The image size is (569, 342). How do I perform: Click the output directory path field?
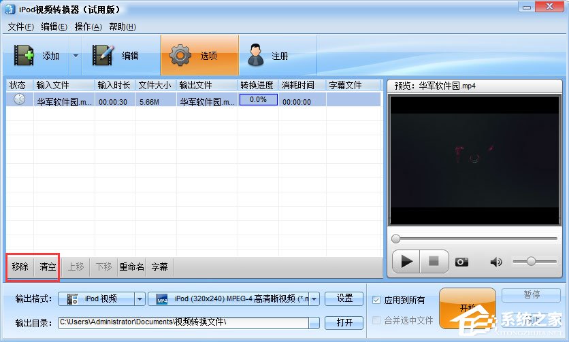click(182, 322)
